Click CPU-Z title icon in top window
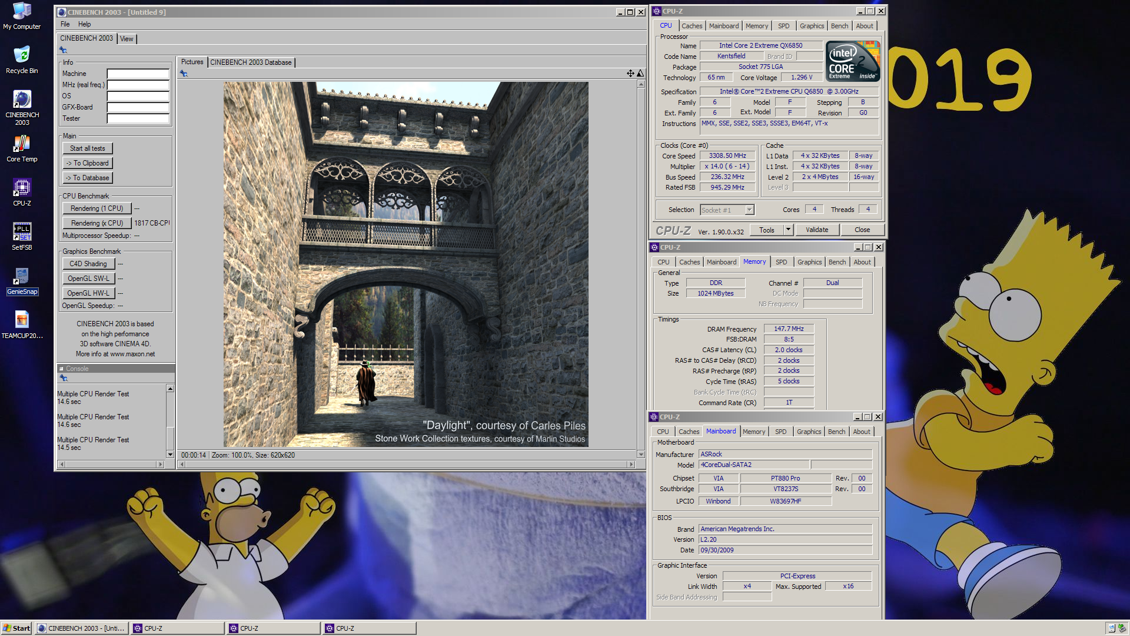Screen dimensions: 1130x636 coord(657,11)
